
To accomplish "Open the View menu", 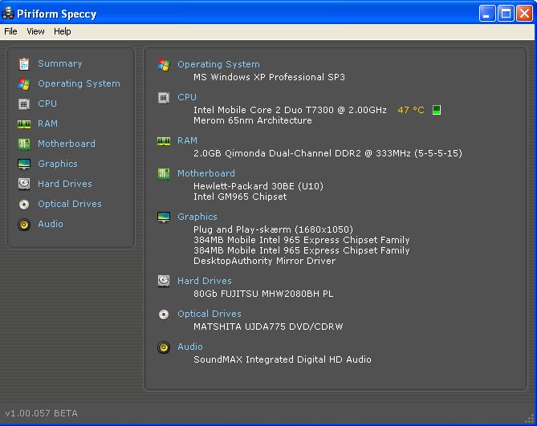I will pos(35,31).
